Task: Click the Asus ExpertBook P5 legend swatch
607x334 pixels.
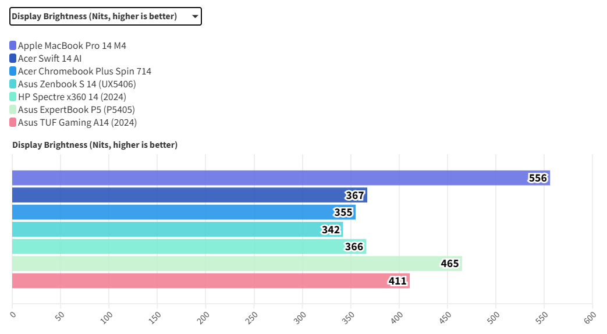Action: coord(13,109)
